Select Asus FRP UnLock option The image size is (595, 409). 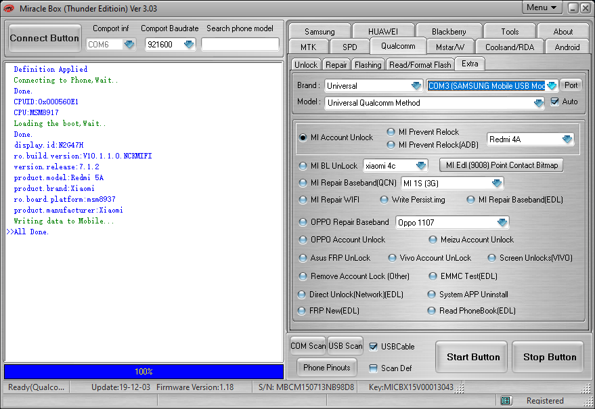(303, 258)
